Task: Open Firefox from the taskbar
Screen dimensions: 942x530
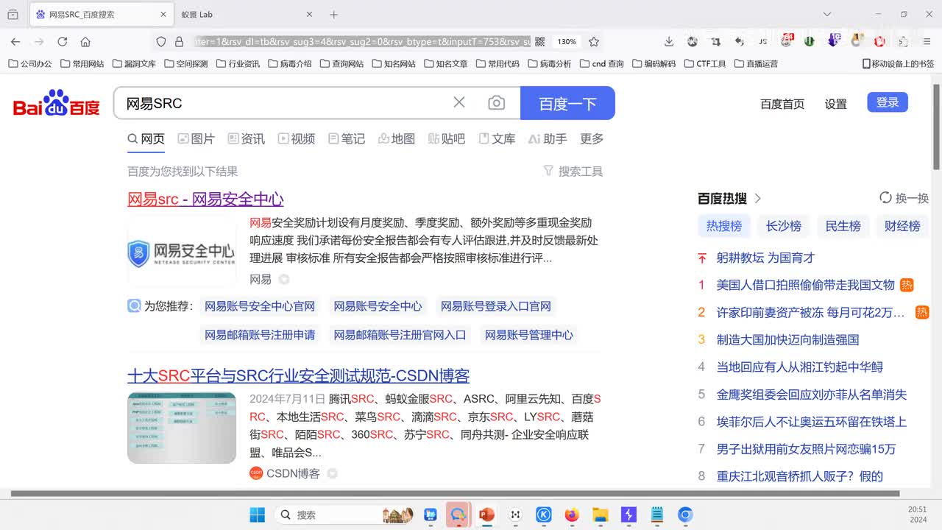Action: [x=572, y=515]
